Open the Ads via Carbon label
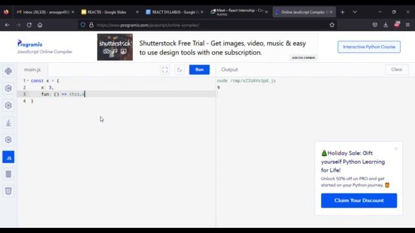Viewport: 415px width, 233px height. coord(303,58)
